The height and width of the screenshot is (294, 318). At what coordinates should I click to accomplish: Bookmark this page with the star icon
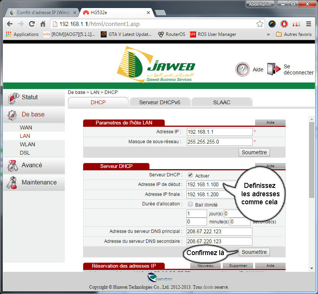260,24
